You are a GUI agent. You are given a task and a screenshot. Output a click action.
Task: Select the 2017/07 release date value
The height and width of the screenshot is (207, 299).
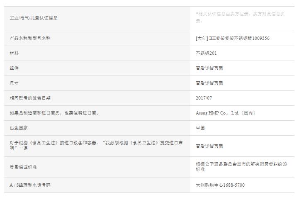pos(204,98)
